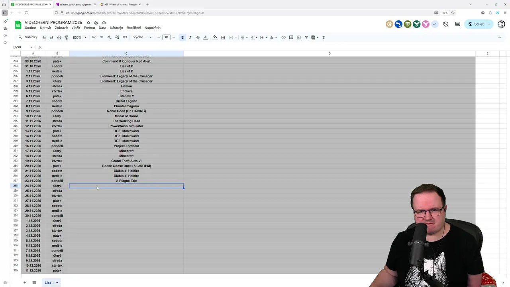Expand text rotation options
The height and width of the screenshot is (287, 510).
tap(273, 37)
